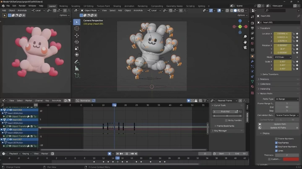Pause the animation playback
This screenshot has width=302, height=169.
coord(127,154)
